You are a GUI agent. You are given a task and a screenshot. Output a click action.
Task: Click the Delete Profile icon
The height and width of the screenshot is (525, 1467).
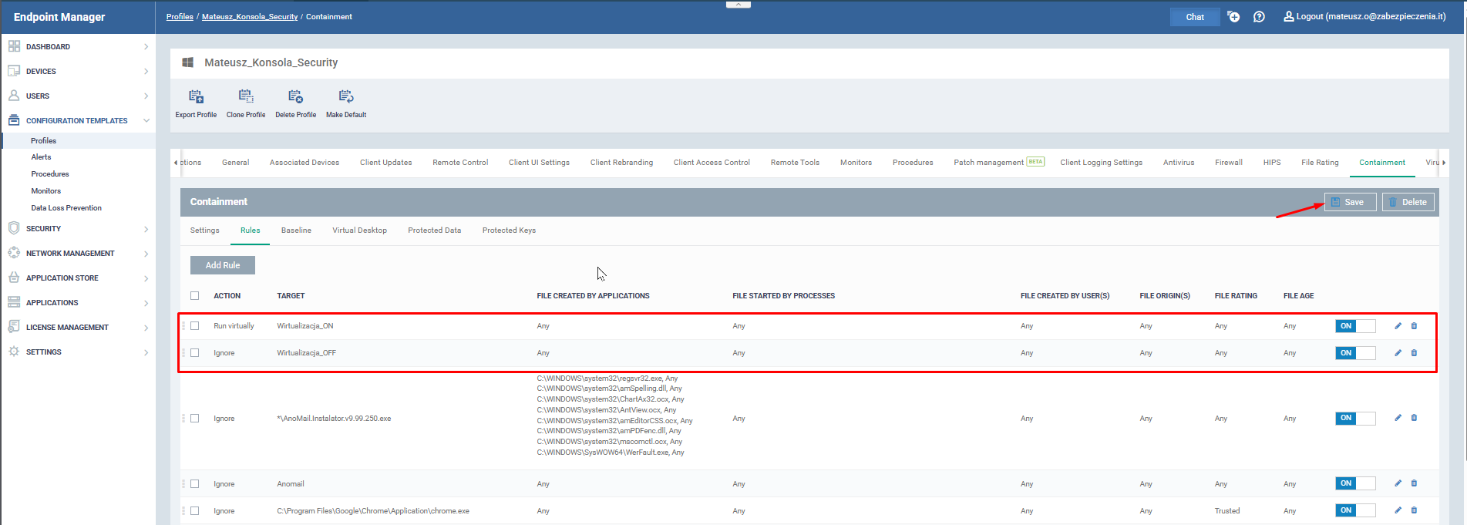click(x=295, y=97)
